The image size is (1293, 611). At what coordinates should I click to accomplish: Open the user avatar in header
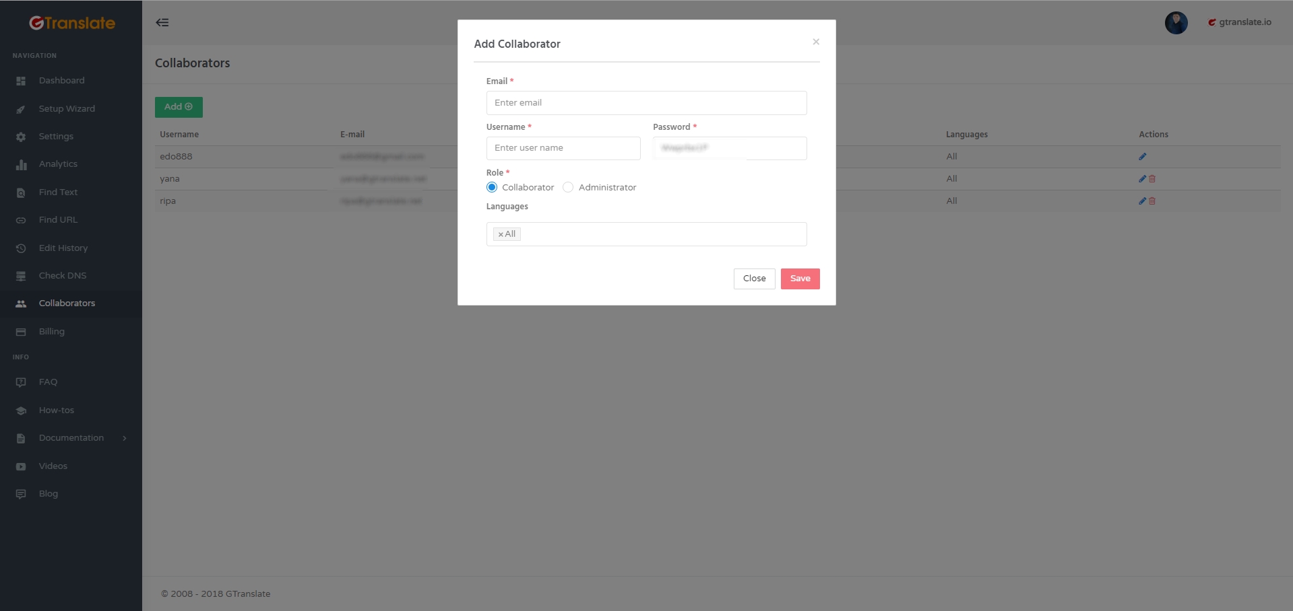pyautogui.click(x=1176, y=23)
